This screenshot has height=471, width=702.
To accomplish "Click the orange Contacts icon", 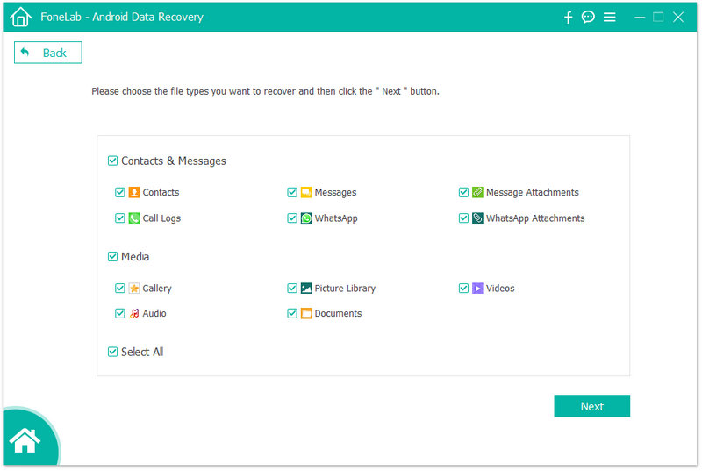I will (x=134, y=192).
